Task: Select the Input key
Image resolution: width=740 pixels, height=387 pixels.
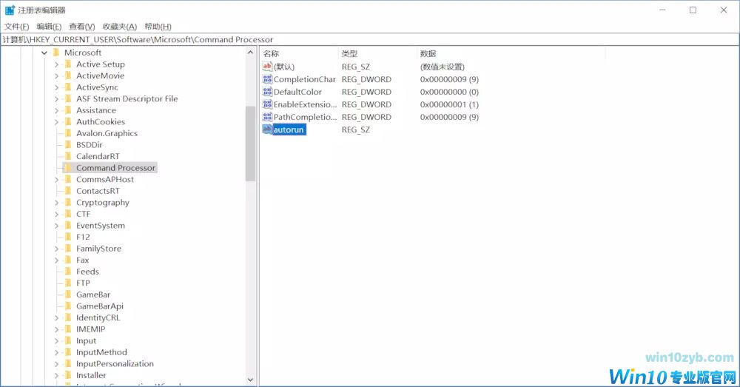Action: point(87,340)
